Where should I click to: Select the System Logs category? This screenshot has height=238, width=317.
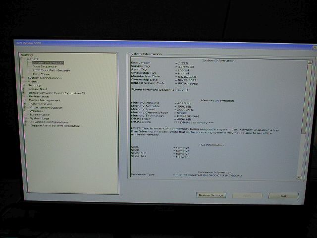coord(40,119)
